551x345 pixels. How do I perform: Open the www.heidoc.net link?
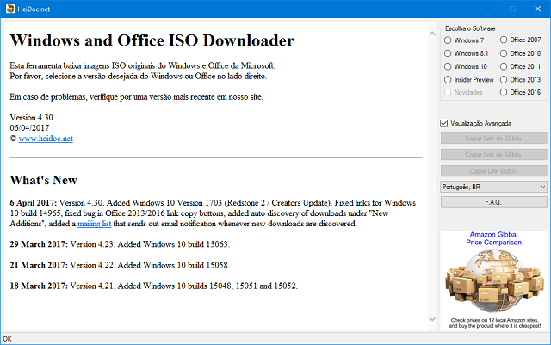(x=46, y=139)
